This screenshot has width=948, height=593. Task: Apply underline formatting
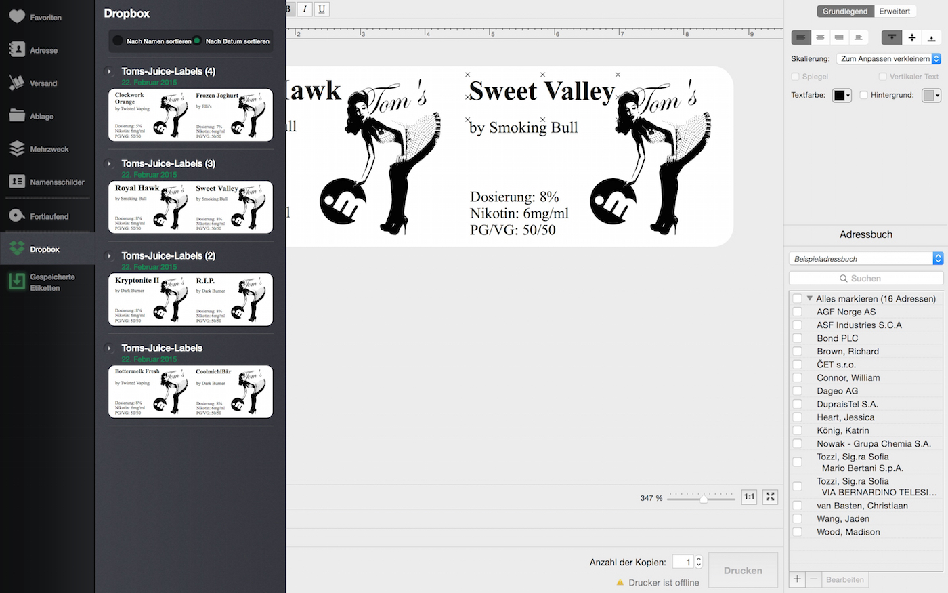(x=322, y=9)
